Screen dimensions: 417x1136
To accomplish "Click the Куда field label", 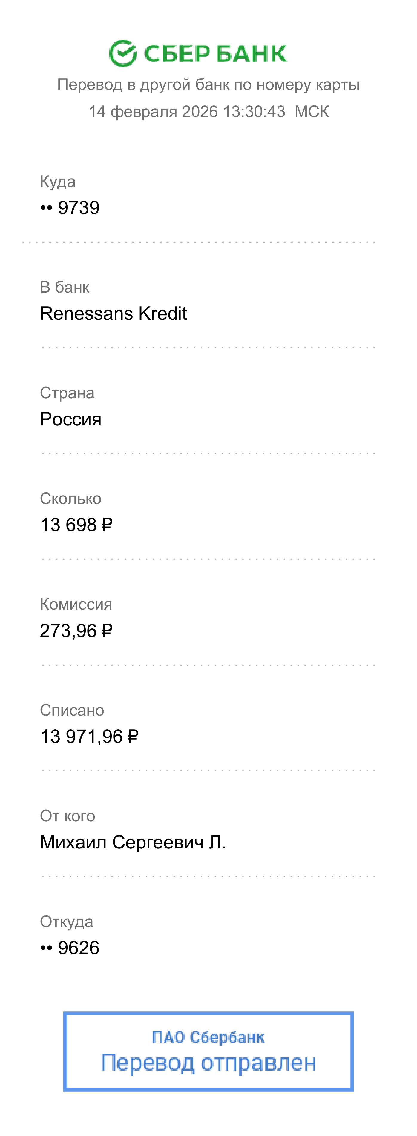I will (x=57, y=182).
